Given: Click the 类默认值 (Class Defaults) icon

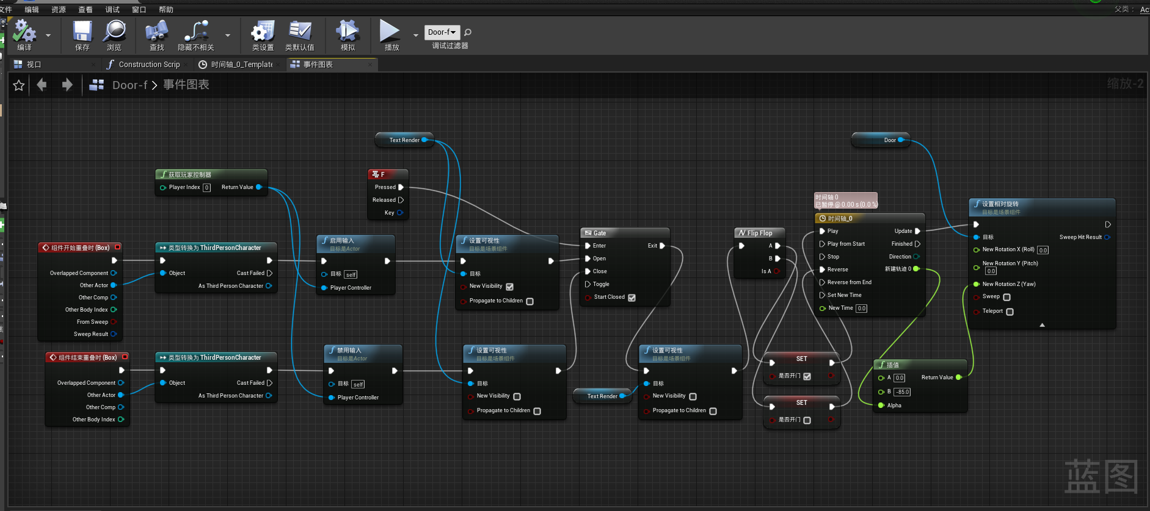Looking at the screenshot, I should point(299,32).
